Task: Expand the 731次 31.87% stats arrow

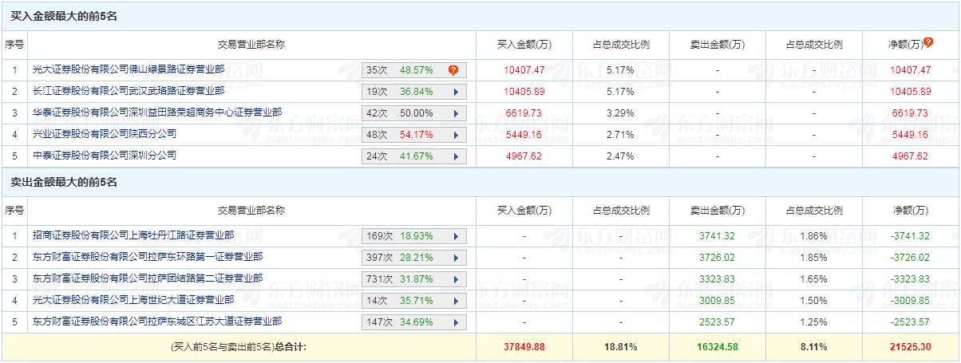Action: coord(455,279)
